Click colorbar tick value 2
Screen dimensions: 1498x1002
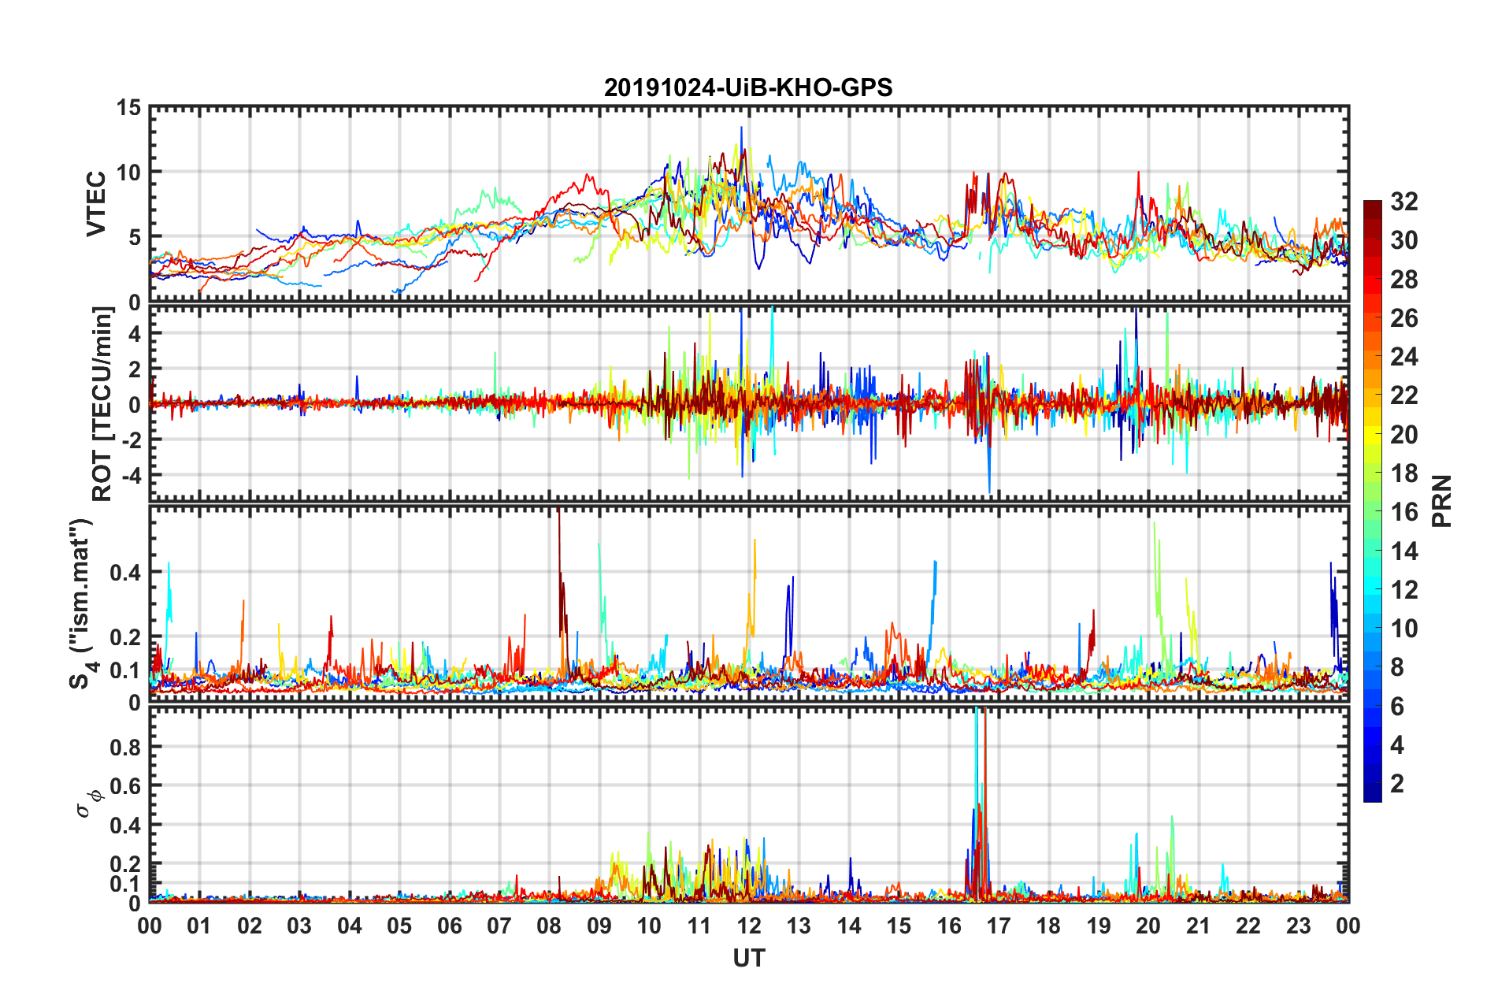[1397, 783]
